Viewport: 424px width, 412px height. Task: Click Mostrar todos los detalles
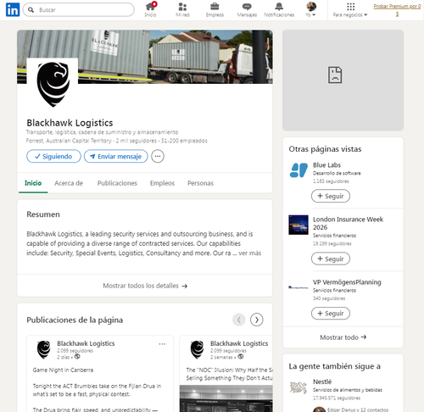(145, 286)
